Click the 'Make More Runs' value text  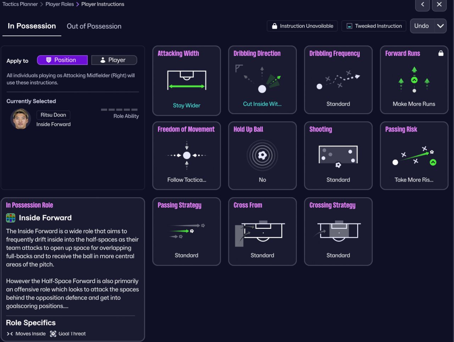414,104
